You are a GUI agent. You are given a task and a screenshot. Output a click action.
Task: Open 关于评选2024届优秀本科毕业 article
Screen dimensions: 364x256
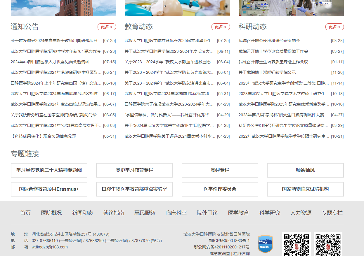tap(170, 136)
